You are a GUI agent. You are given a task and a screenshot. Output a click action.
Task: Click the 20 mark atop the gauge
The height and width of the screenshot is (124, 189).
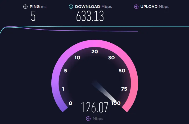coord(94,52)
